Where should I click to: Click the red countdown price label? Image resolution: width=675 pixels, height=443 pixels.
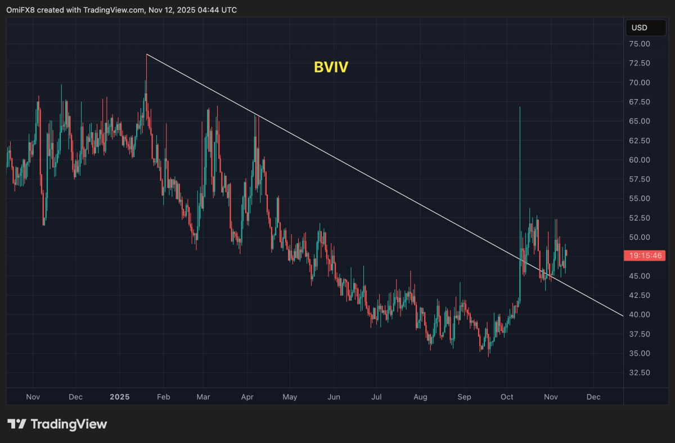coord(645,256)
